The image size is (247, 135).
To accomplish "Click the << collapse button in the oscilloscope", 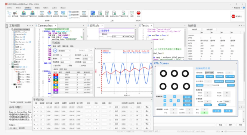I will 91,50.
